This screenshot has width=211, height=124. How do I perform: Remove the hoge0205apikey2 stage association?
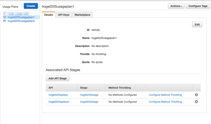coord(196,102)
